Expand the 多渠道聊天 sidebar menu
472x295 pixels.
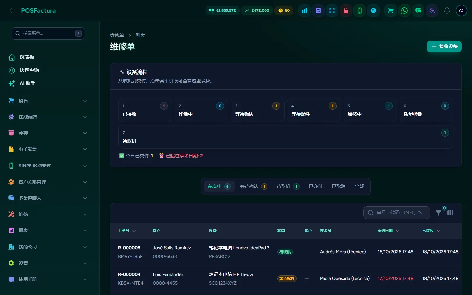tap(48, 198)
